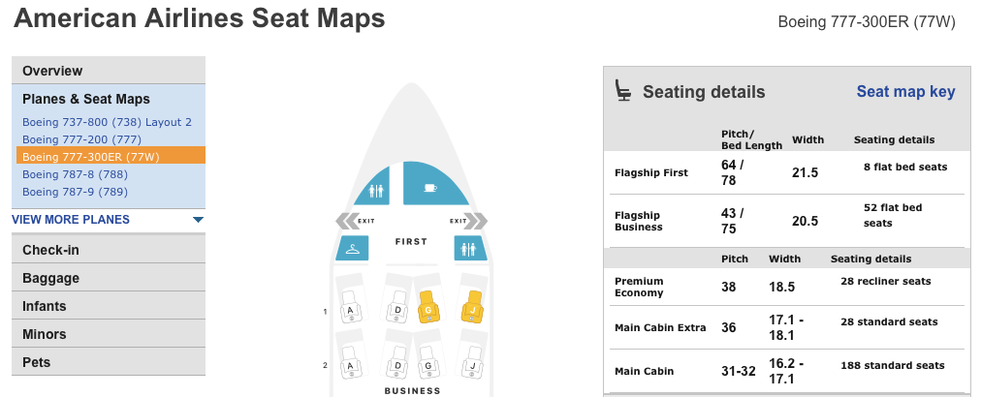Image resolution: width=981 pixels, height=397 pixels.
Task: Open the Pets section
Action: 109,362
